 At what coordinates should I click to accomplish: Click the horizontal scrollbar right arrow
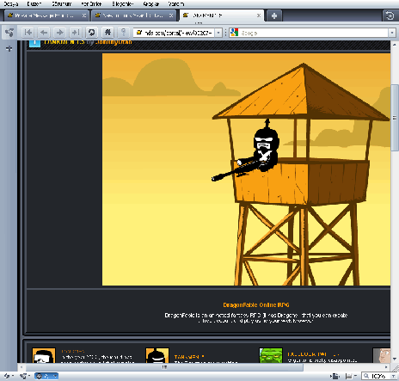tap(386, 367)
